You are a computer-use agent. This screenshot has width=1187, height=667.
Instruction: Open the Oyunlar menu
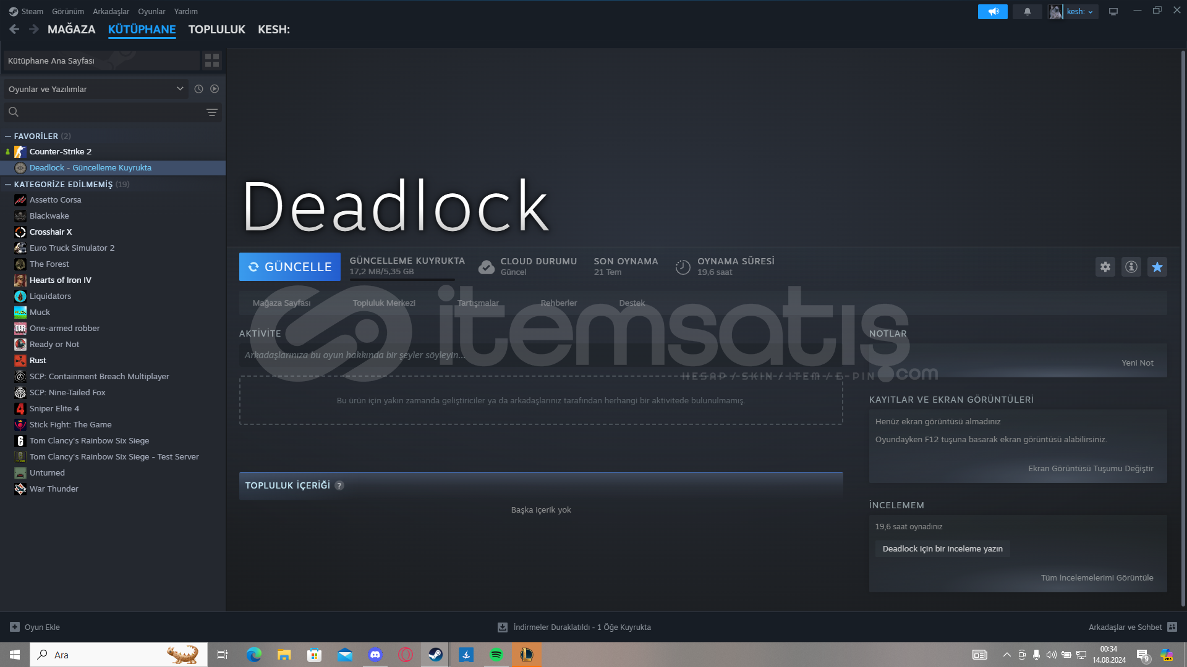pos(151,12)
